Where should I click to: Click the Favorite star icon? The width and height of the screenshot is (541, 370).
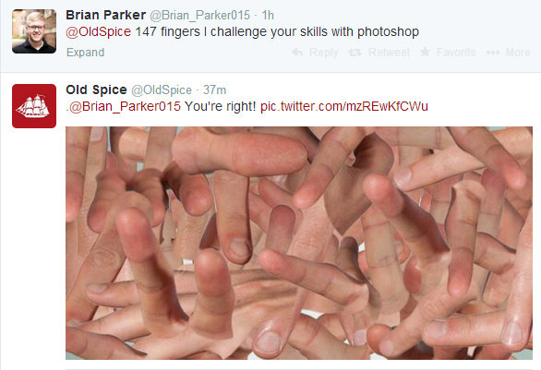[x=425, y=52]
